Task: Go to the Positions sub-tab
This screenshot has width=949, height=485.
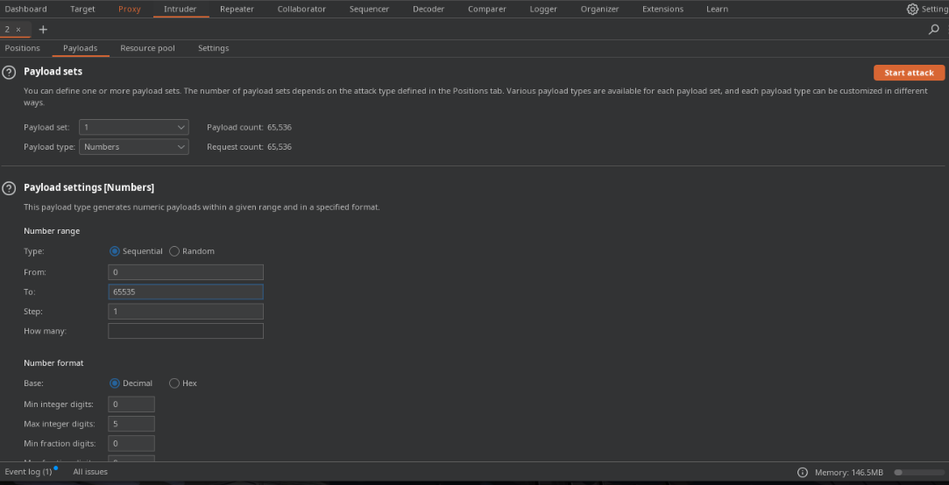Action: coord(23,48)
